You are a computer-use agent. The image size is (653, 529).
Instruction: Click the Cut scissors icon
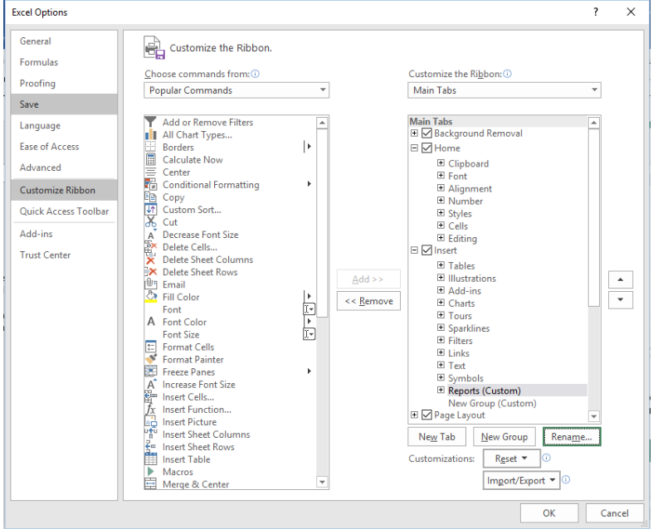coord(150,222)
